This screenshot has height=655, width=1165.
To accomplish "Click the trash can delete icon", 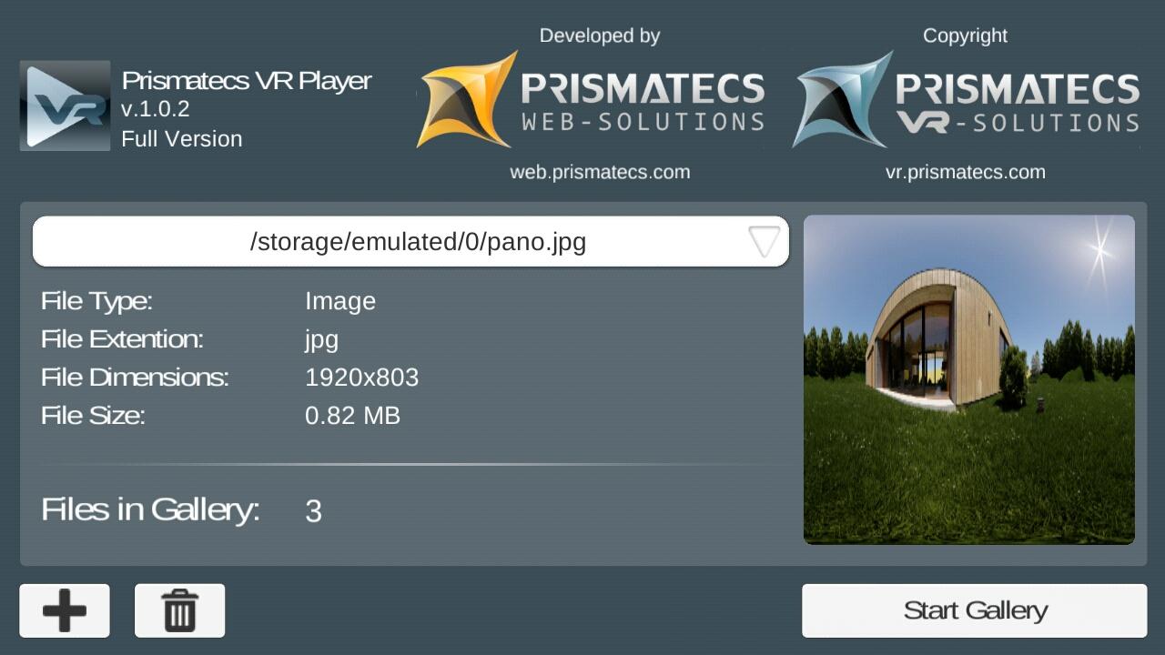I will [x=179, y=610].
